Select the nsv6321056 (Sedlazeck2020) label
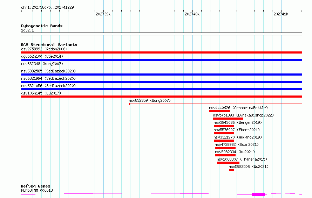The width and height of the screenshot is (312, 198). pos(48,86)
